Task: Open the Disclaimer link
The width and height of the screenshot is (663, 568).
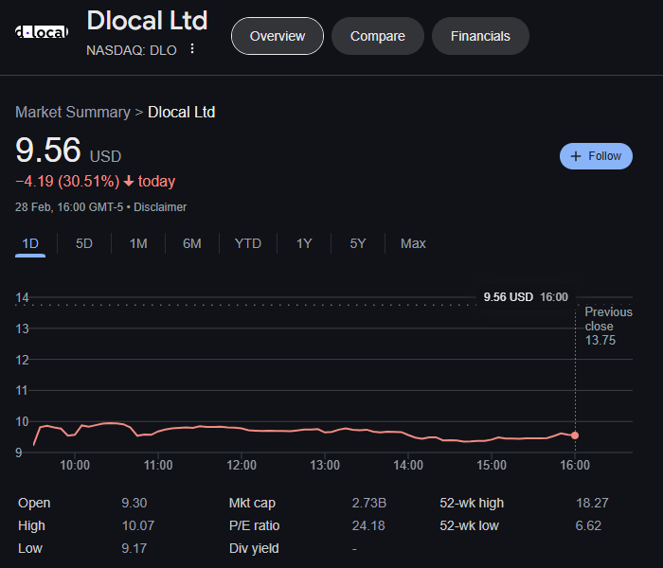Action: point(160,207)
